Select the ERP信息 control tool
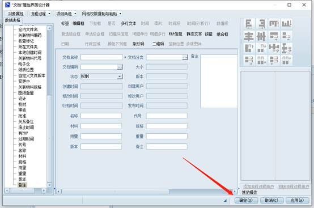Image resolution: width=314 pixels, height=208 pixels. [175, 34]
